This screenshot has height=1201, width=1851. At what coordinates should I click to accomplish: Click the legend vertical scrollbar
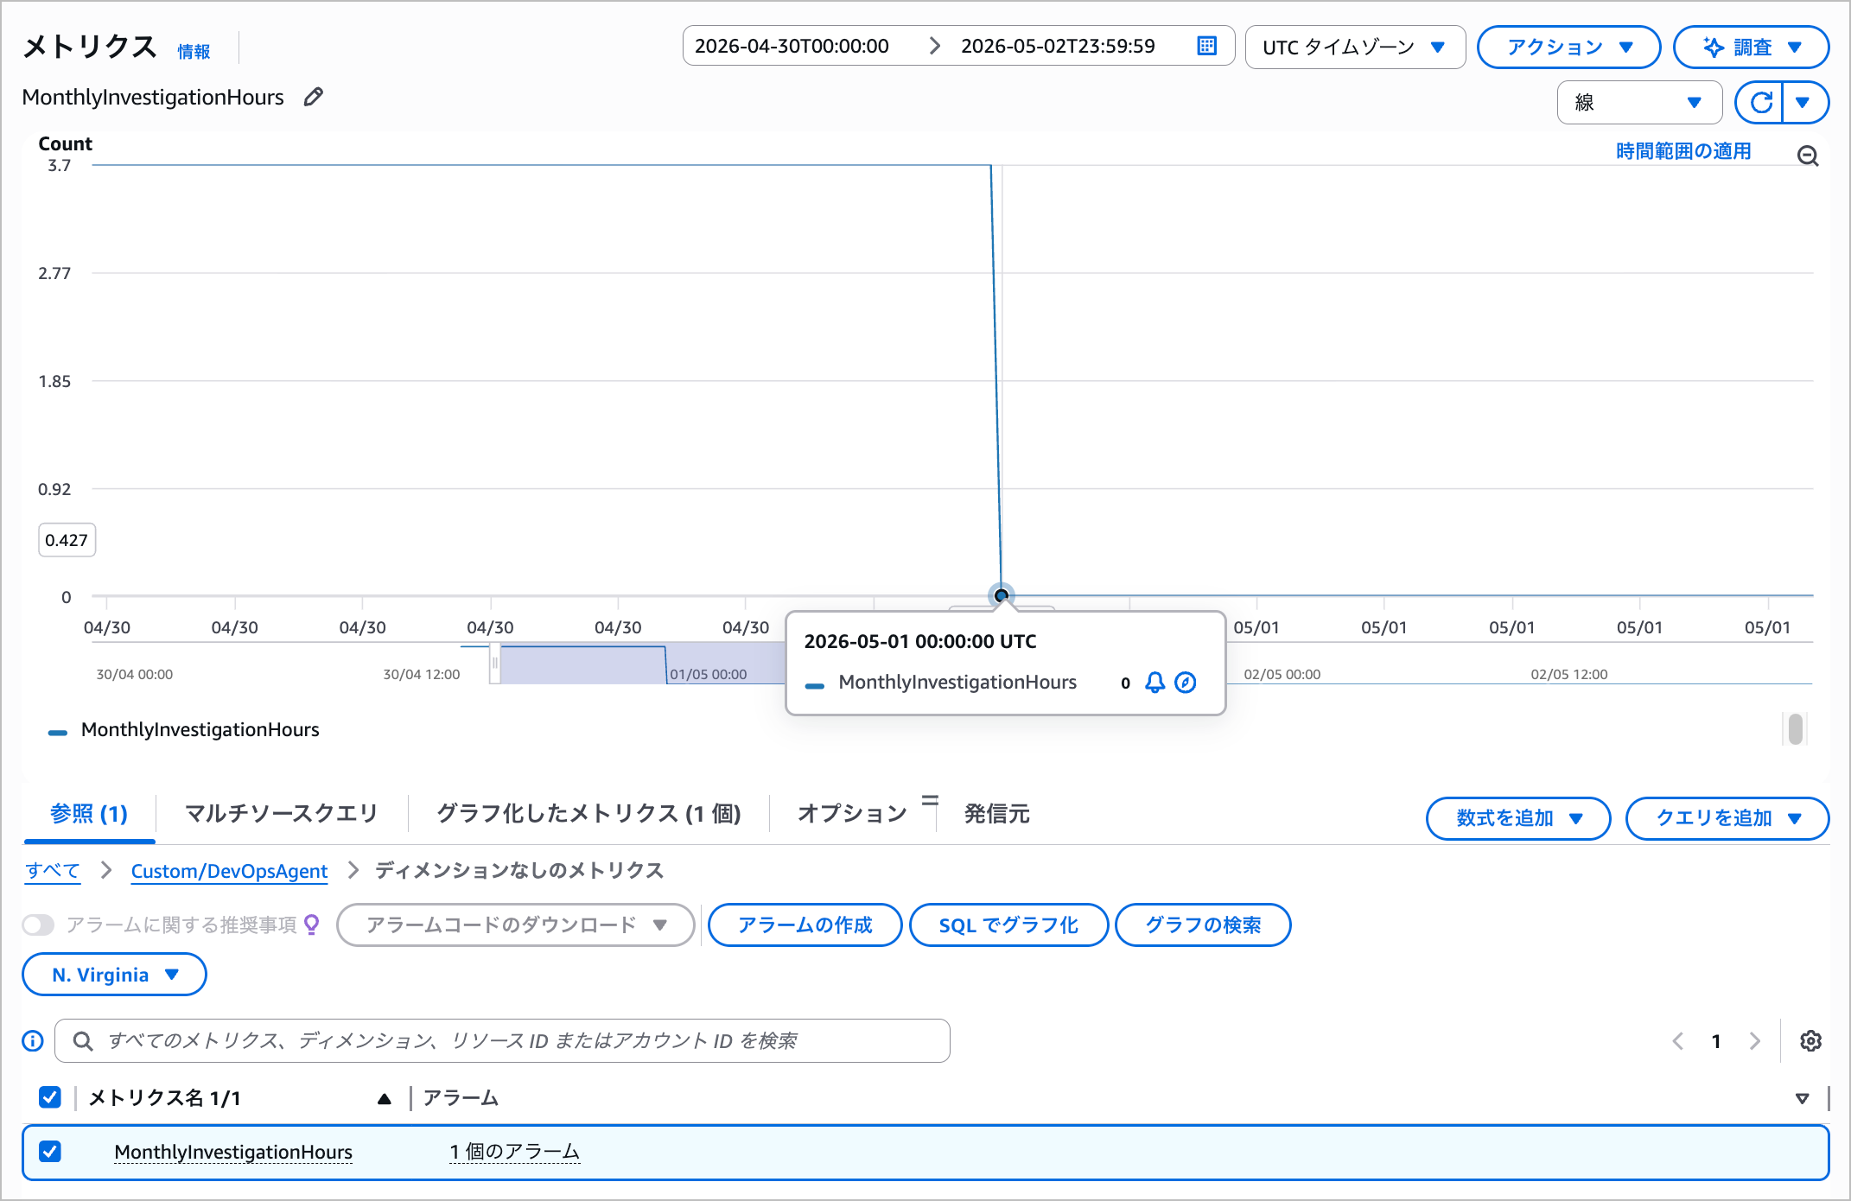1796,729
